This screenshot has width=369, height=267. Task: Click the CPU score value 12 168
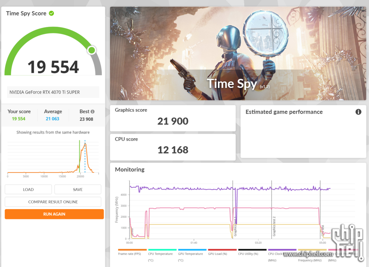[173, 150]
